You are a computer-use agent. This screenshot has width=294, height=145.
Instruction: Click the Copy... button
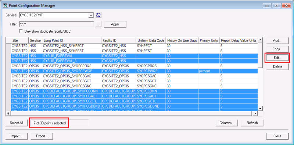pyautogui.click(x=277, y=49)
